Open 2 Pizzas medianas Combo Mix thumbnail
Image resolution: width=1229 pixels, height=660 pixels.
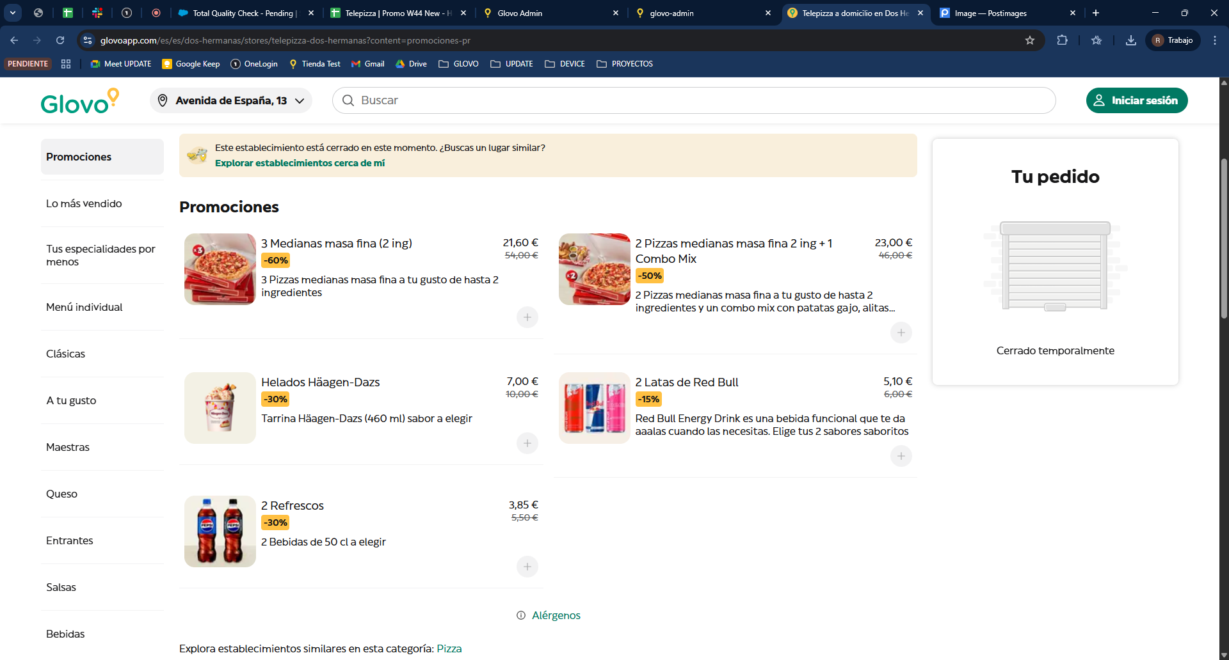tap(595, 269)
